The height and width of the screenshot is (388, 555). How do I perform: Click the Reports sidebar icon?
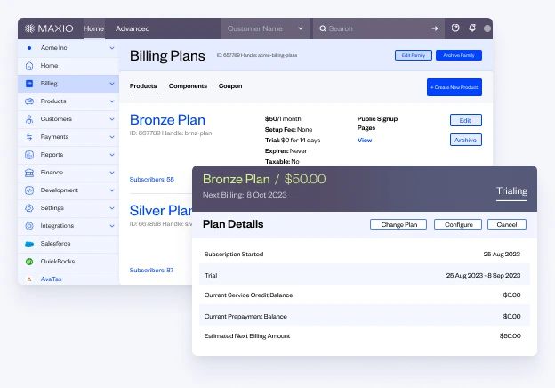29,155
